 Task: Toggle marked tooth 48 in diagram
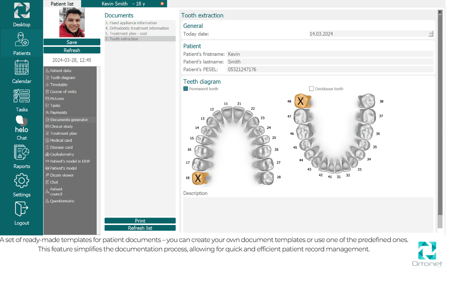click(x=302, y=101)
